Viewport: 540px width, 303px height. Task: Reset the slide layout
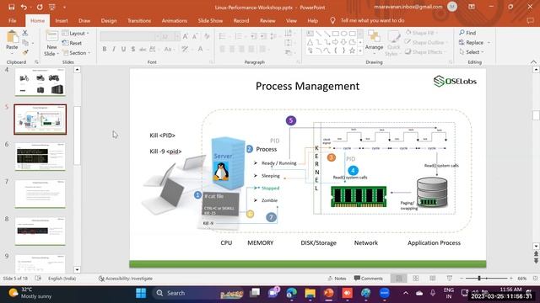pyautogui.click(x=72, y=43)
